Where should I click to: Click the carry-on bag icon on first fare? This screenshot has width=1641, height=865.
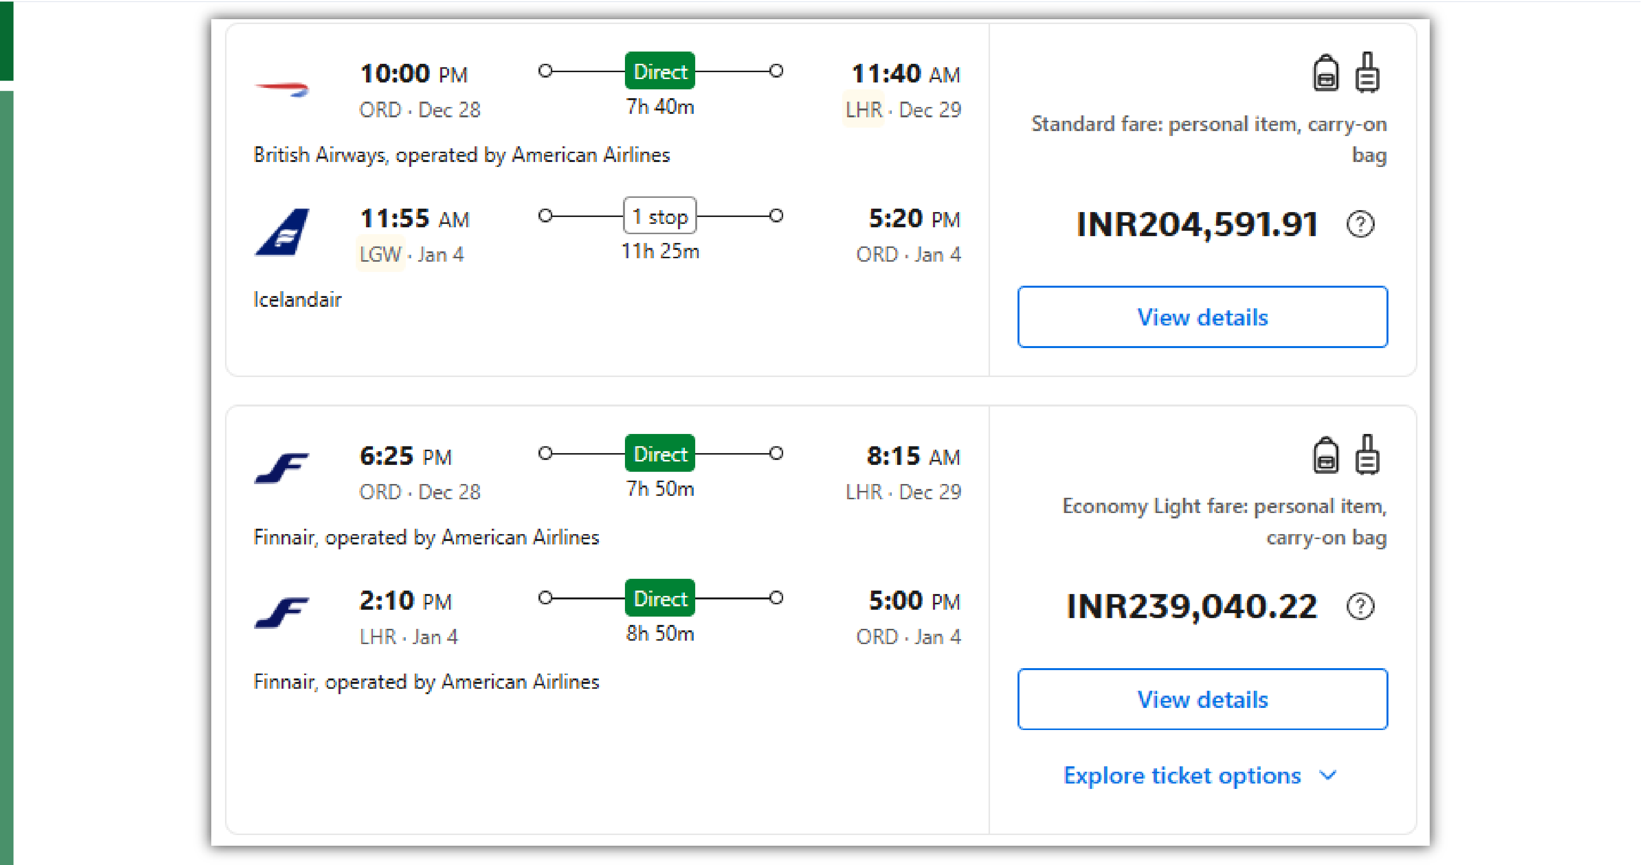tap(1367, 73)
